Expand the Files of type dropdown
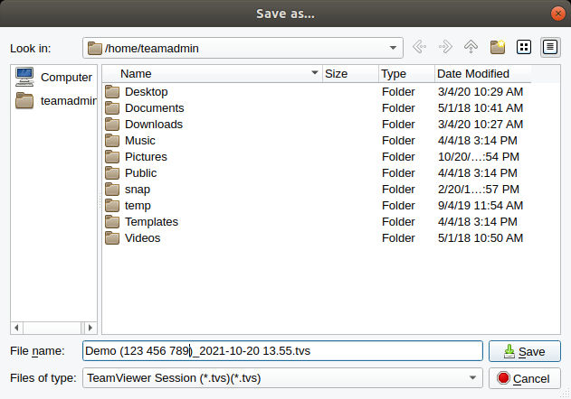571x399 pixels. coord(472,378)
